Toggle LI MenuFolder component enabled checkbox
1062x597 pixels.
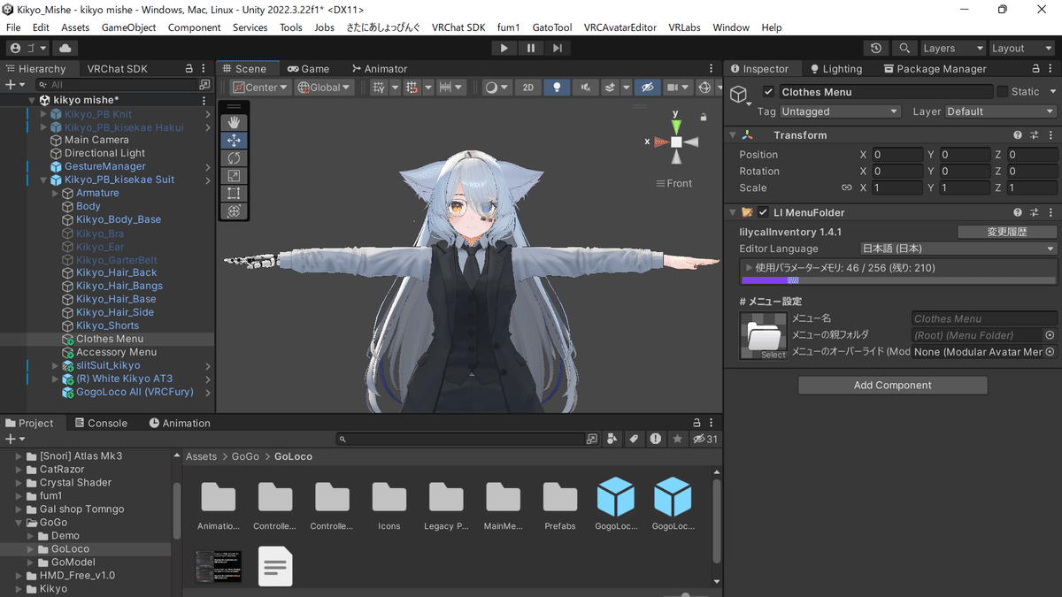(x=763, y=212)
